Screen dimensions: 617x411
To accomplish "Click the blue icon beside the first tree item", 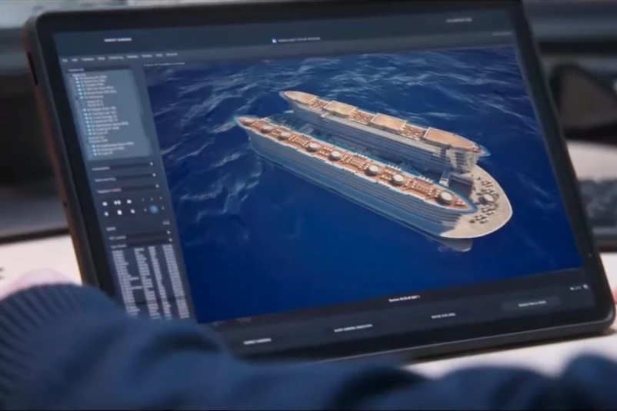I will click(77, 77).
